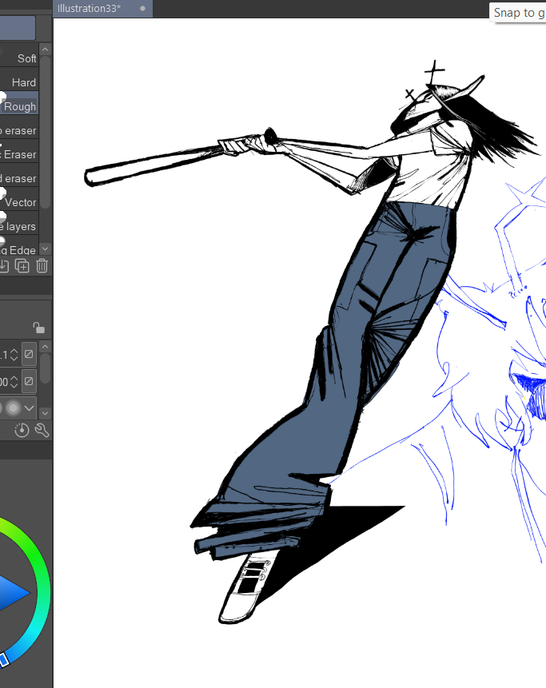Choose the sub tool ending in 'Edge'

tap(19, 246)
